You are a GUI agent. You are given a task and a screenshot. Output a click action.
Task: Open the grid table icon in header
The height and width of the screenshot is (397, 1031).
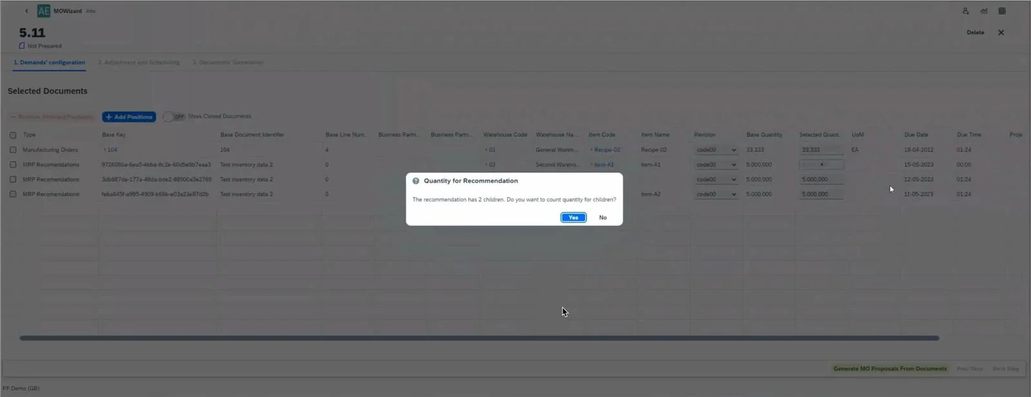(x=1002, y=11)
